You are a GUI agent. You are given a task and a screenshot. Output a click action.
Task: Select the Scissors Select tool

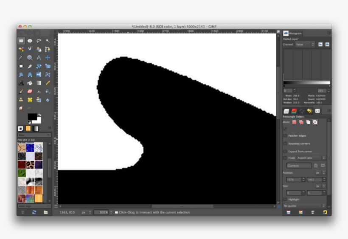[x=30, y=49]
